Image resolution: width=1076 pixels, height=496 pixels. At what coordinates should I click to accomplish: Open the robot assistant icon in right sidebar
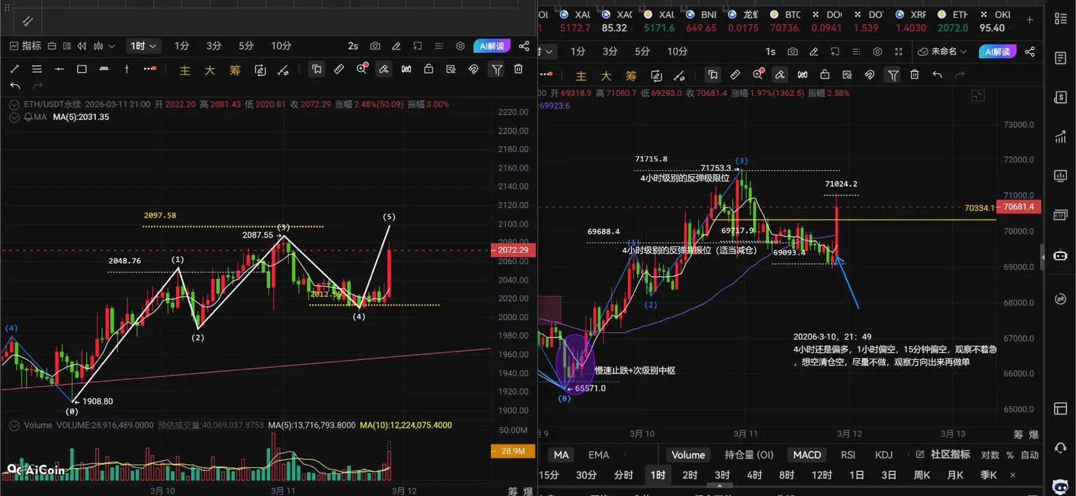(x=1060, y=256)
